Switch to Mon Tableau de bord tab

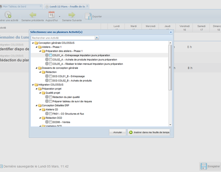[x=21, y=6]
